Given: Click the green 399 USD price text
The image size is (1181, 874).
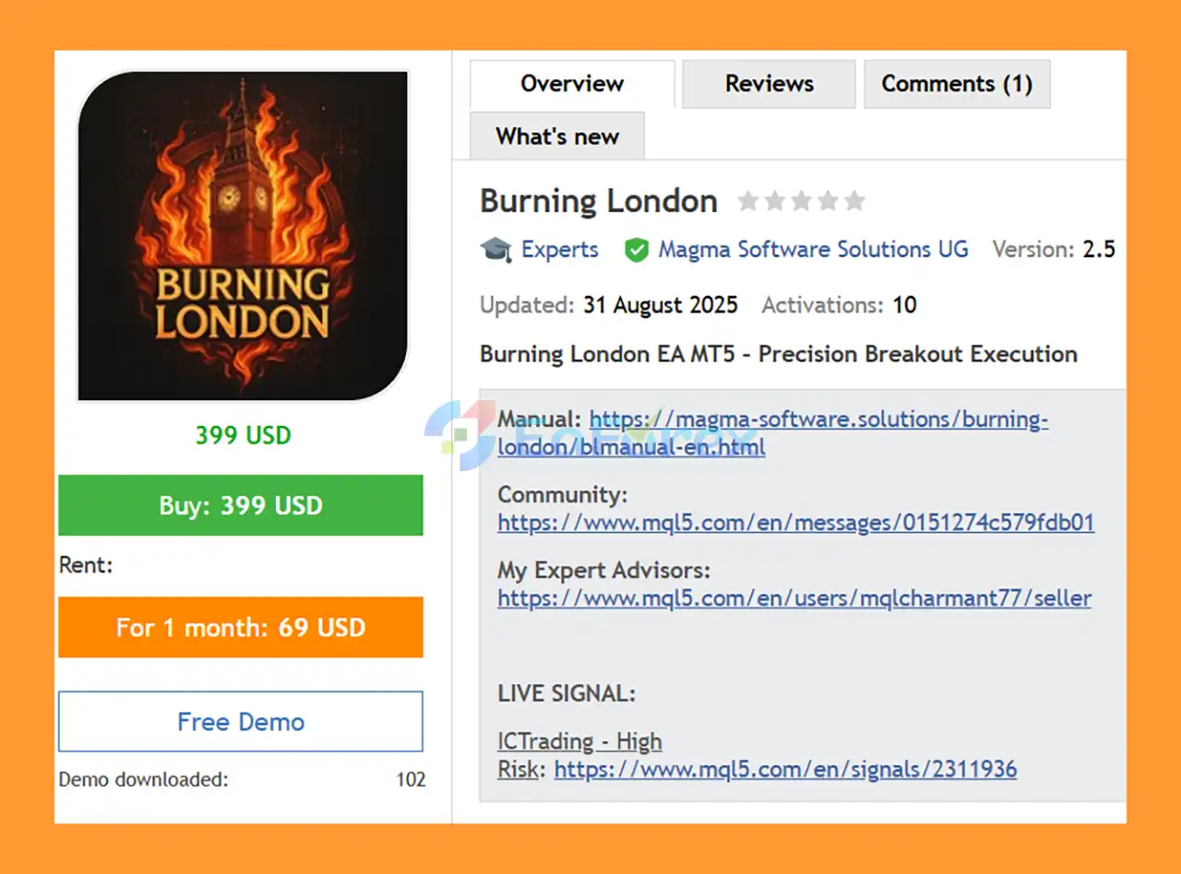Looking at the screenshot, I should click(x=243, y=435).
